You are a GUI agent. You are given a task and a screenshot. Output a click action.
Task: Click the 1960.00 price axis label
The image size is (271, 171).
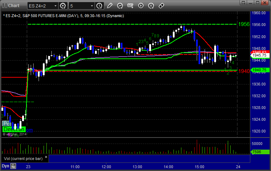tap(259, 13)
